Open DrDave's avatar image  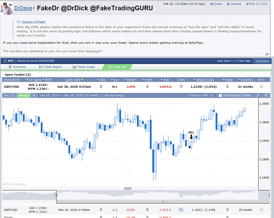[x=7, y=8]
